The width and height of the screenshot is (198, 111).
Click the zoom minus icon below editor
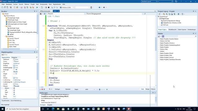click(94, 89)
